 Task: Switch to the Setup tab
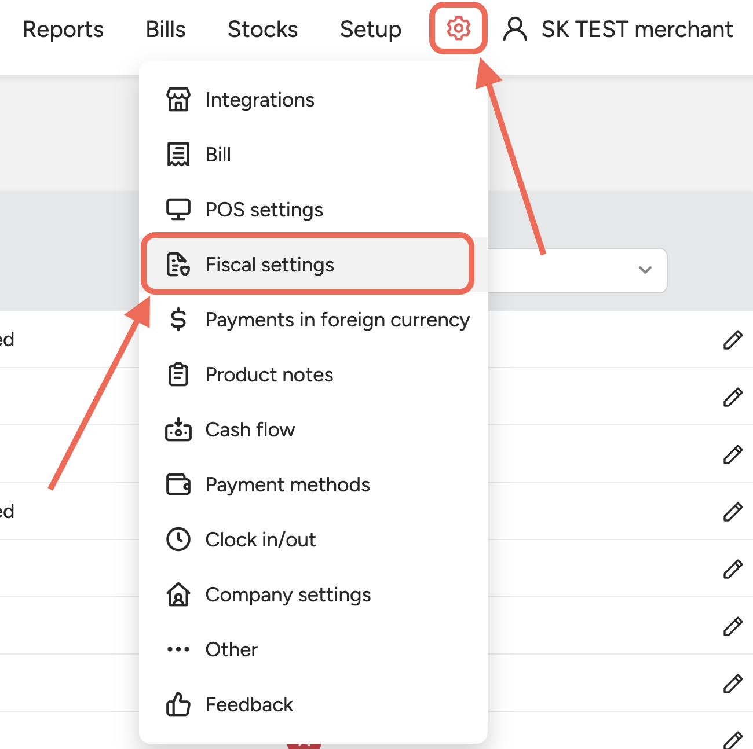pyautogui.click(x=371, y=29)
